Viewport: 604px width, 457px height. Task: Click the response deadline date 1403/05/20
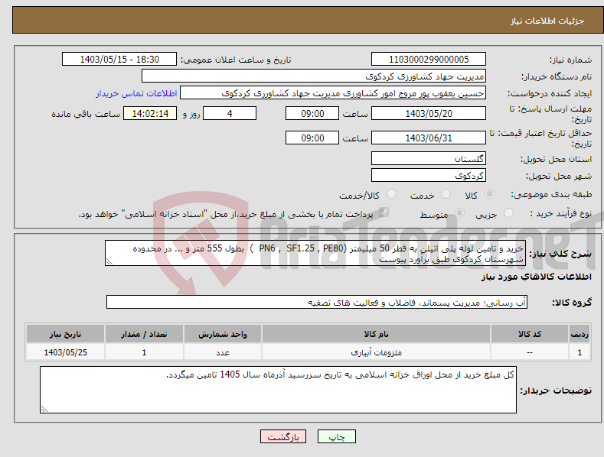coord(429,113)
